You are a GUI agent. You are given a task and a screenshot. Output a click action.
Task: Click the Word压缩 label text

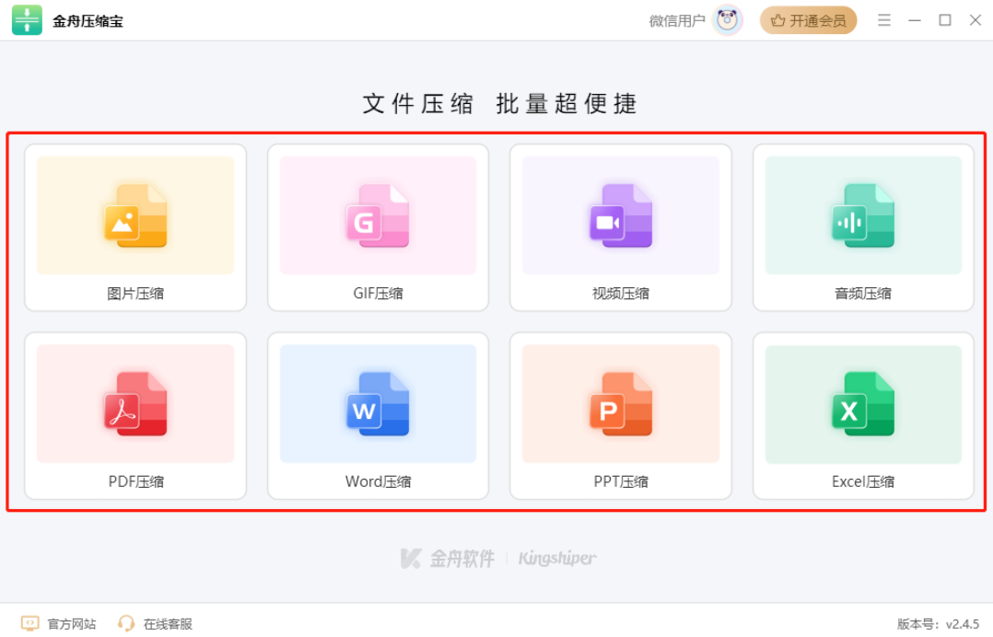(378, 482)
